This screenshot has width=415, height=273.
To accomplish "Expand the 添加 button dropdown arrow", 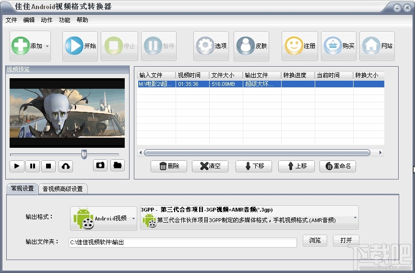I will pos(47,46).
